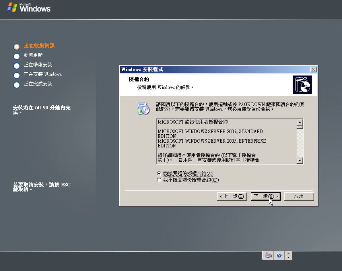This screenshot has width=342, height=271.
Task: Click the dialog title 'Windows 安裝程式'
Action: [142, 70]
